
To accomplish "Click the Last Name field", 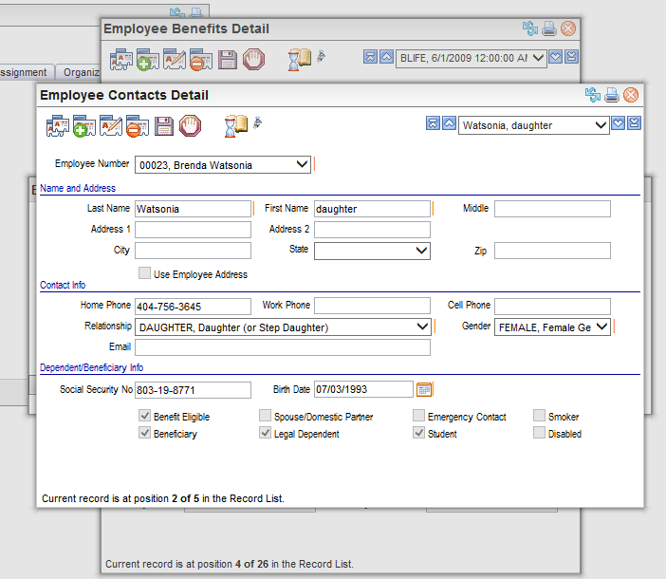I will pyautogui.click(x=193, y=209).
